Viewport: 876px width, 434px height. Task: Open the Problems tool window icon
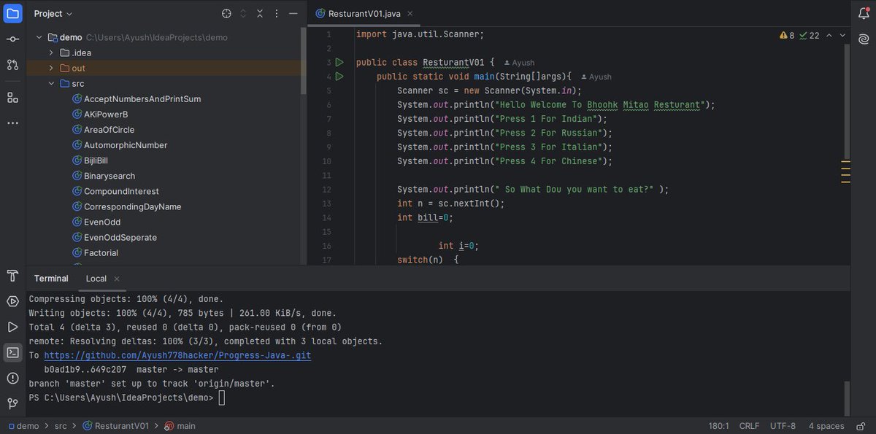coord(12,378)
